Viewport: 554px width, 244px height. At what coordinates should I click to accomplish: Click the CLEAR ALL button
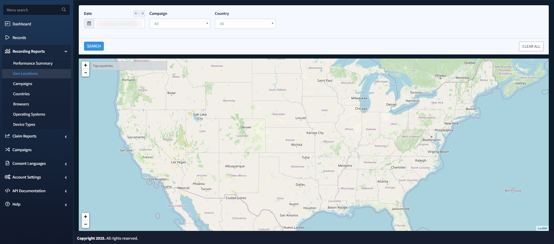[x=531, y=47]
